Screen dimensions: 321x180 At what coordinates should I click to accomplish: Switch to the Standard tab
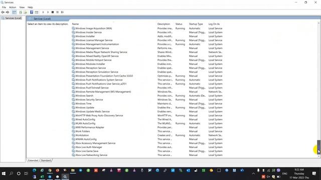[46, 160]
